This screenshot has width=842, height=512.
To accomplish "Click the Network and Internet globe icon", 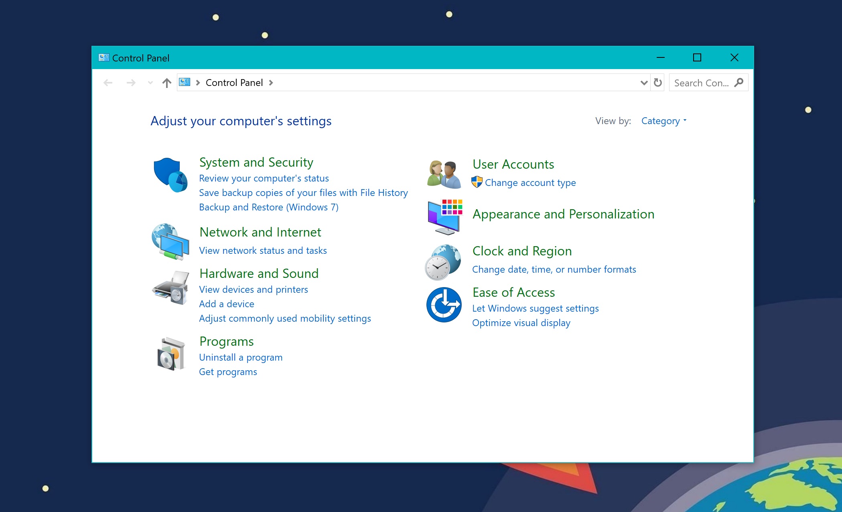I will pyautogui.click(x=170, y=242).
